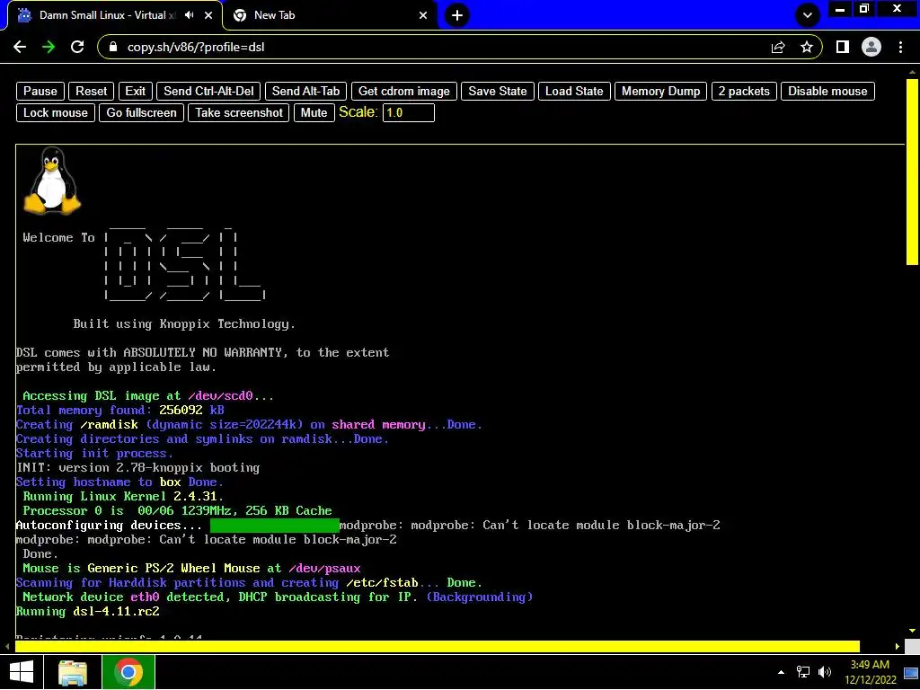Image resolution: width=920 pixels, height=690 pixels.
Task: Click 'Setting hostname to box Done.' line
Action: pyautogui.click(x=119, y=482)
